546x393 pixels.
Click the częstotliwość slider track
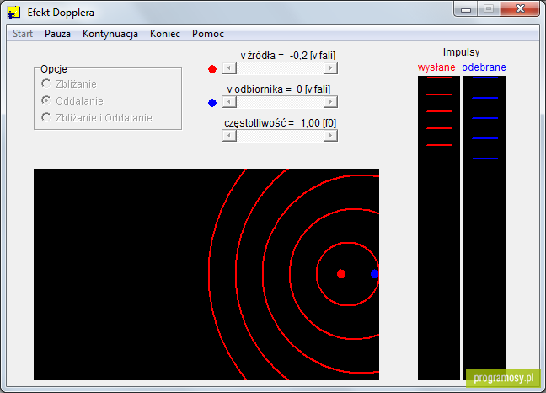click(280, 136)
